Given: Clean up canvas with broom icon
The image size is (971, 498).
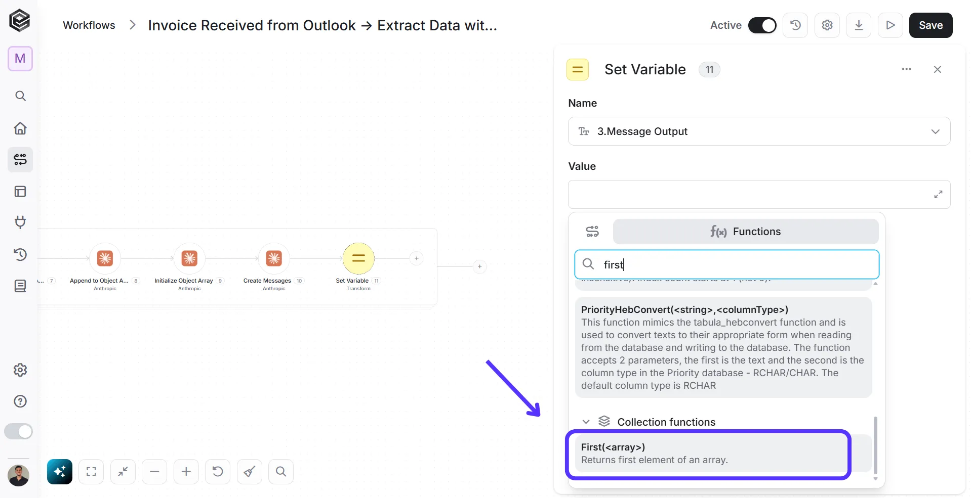Looking at the screenshot, I should click(x=250, y=472).
